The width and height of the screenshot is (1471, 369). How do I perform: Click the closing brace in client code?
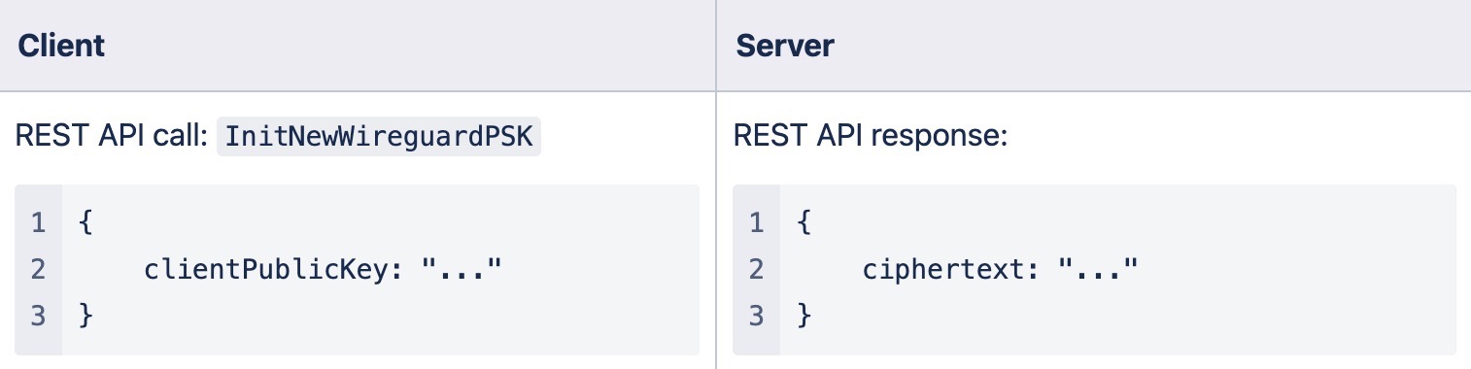tap(86, 317)
